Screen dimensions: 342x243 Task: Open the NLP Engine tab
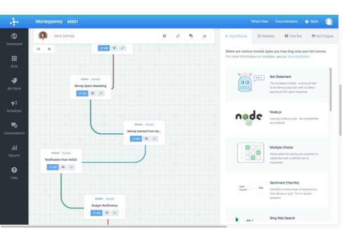tap(322, 36)
